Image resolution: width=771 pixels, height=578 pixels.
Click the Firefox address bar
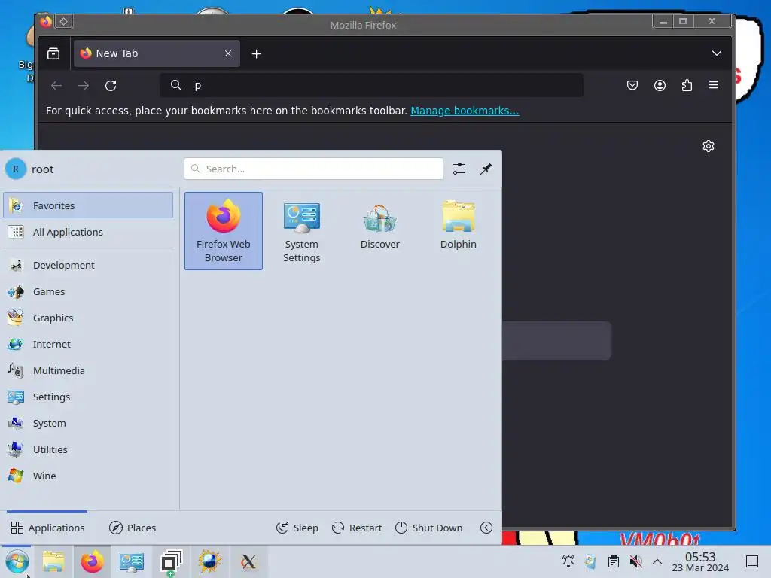pyautogui.click(x=371, y=85)
